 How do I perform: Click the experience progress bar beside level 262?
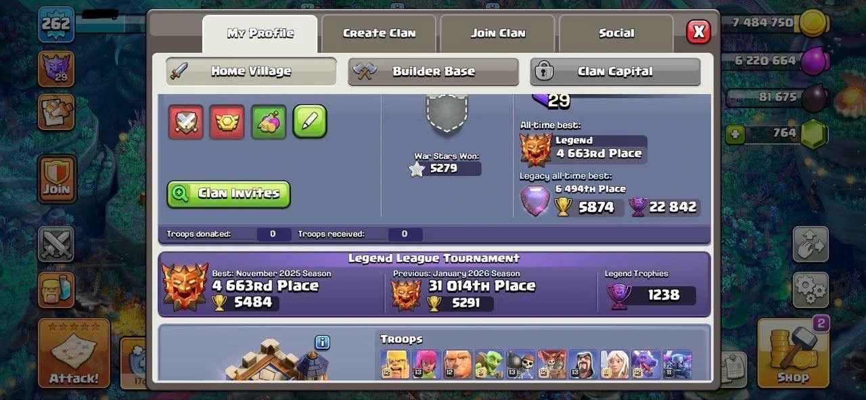point(110,24)
